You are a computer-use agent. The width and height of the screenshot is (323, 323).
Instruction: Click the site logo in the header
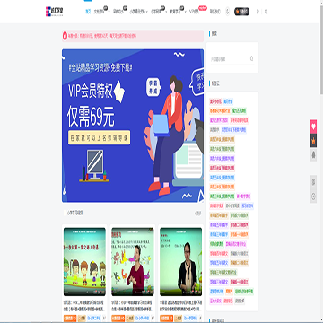(55, 12)
